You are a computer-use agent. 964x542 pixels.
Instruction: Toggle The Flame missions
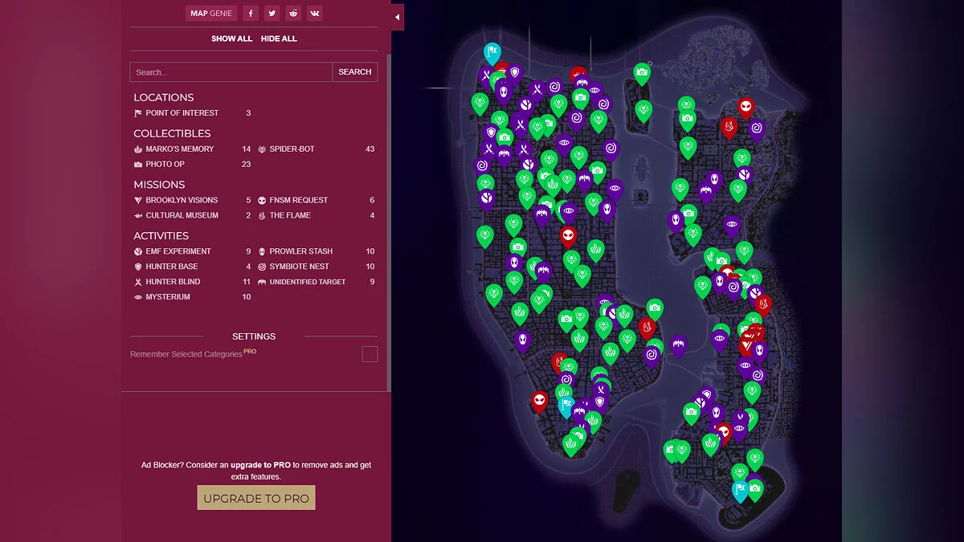click(317, 216)
